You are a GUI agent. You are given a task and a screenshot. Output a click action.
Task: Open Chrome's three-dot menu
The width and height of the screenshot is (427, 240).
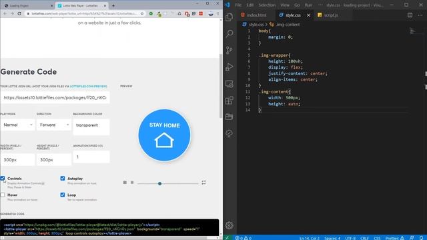[218, 13]
